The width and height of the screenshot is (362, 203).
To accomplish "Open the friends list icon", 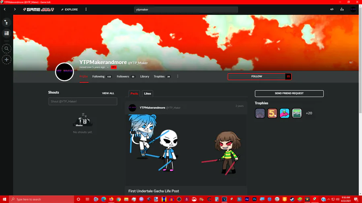I will 342,10.
